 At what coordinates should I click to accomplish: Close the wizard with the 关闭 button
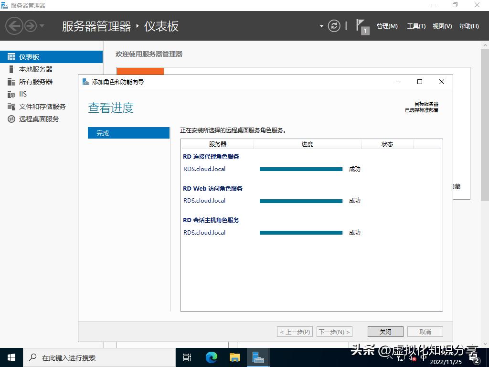click(385, 331)
